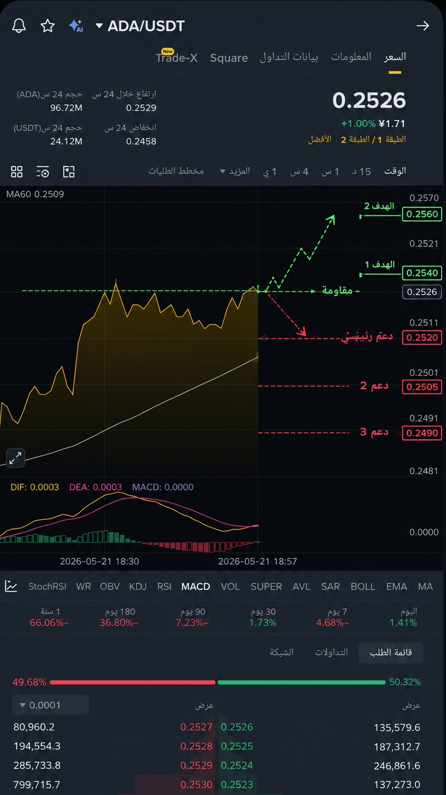Select the EMA indicator
Image resolution: width=446 pixels, height=795 pixels.
tap(397, 586)
